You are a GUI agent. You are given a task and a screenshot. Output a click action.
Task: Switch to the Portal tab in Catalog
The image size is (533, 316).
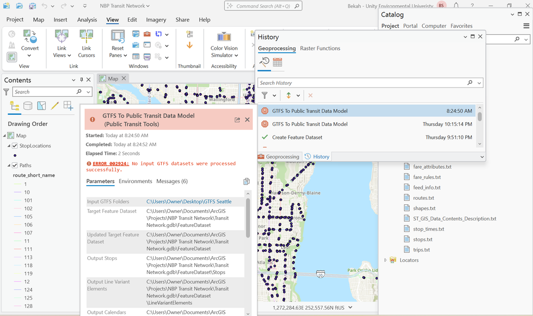pyautogui.click(x=410, y=26)
